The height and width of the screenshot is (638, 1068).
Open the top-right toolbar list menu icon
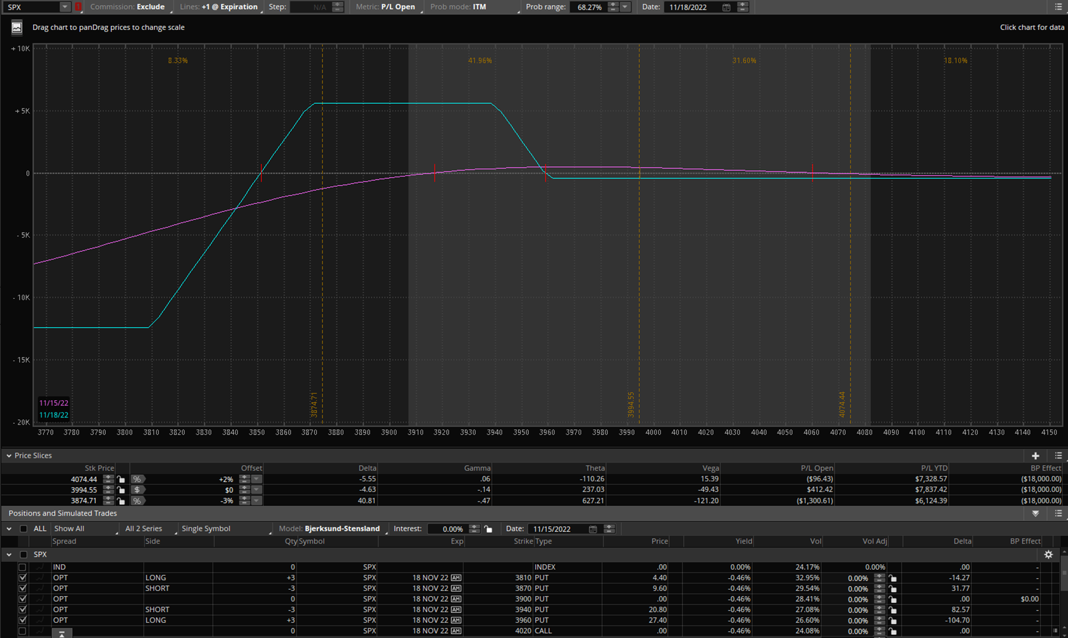point(1058,7)
